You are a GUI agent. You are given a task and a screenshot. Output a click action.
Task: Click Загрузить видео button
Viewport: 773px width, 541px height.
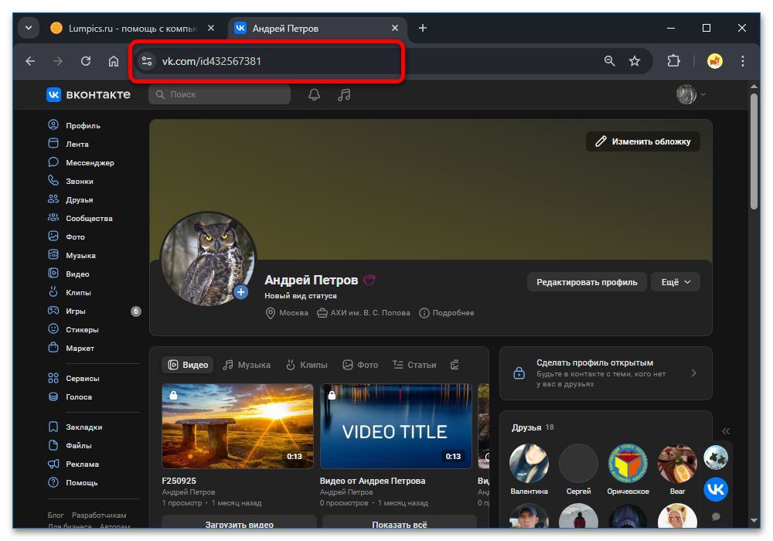239,523
